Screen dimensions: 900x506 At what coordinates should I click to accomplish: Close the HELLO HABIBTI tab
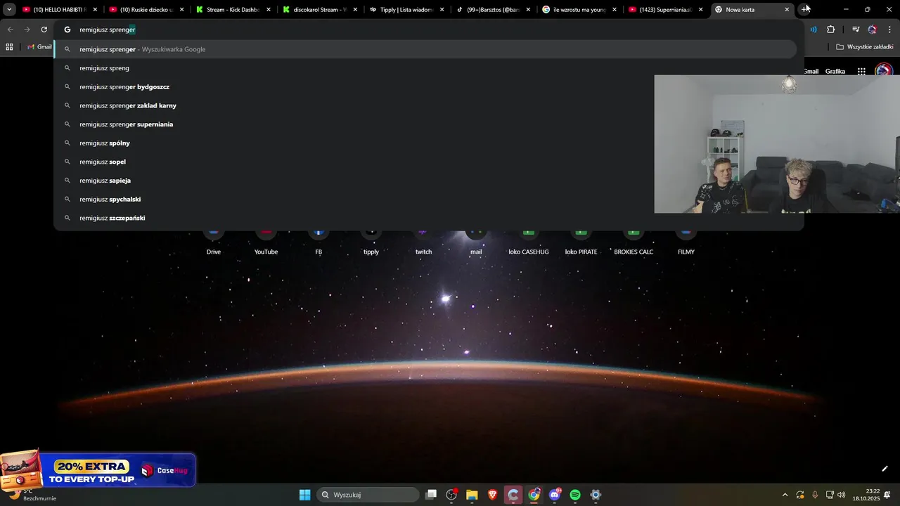point(95,10)
